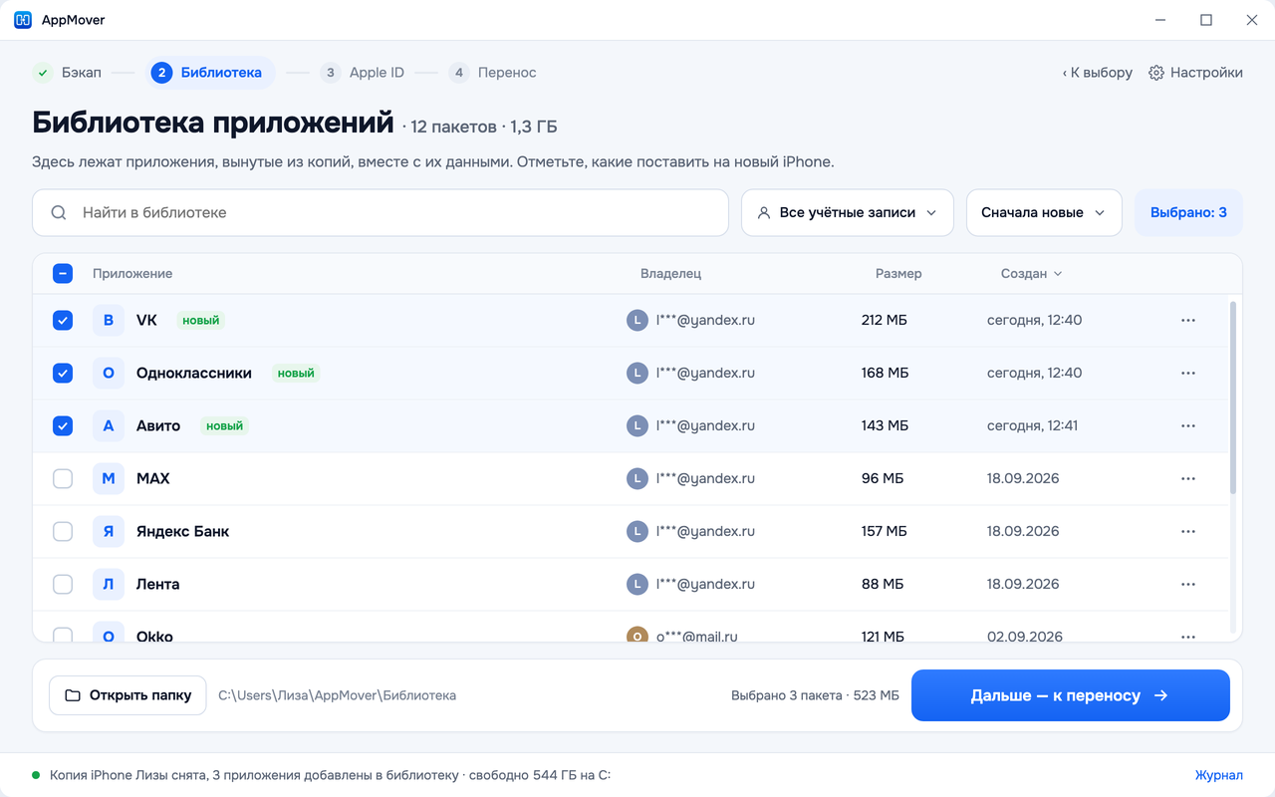The image size is (1275, 797).
Task: Check the Лента package checkbox
Action: [x=63, y=585]
